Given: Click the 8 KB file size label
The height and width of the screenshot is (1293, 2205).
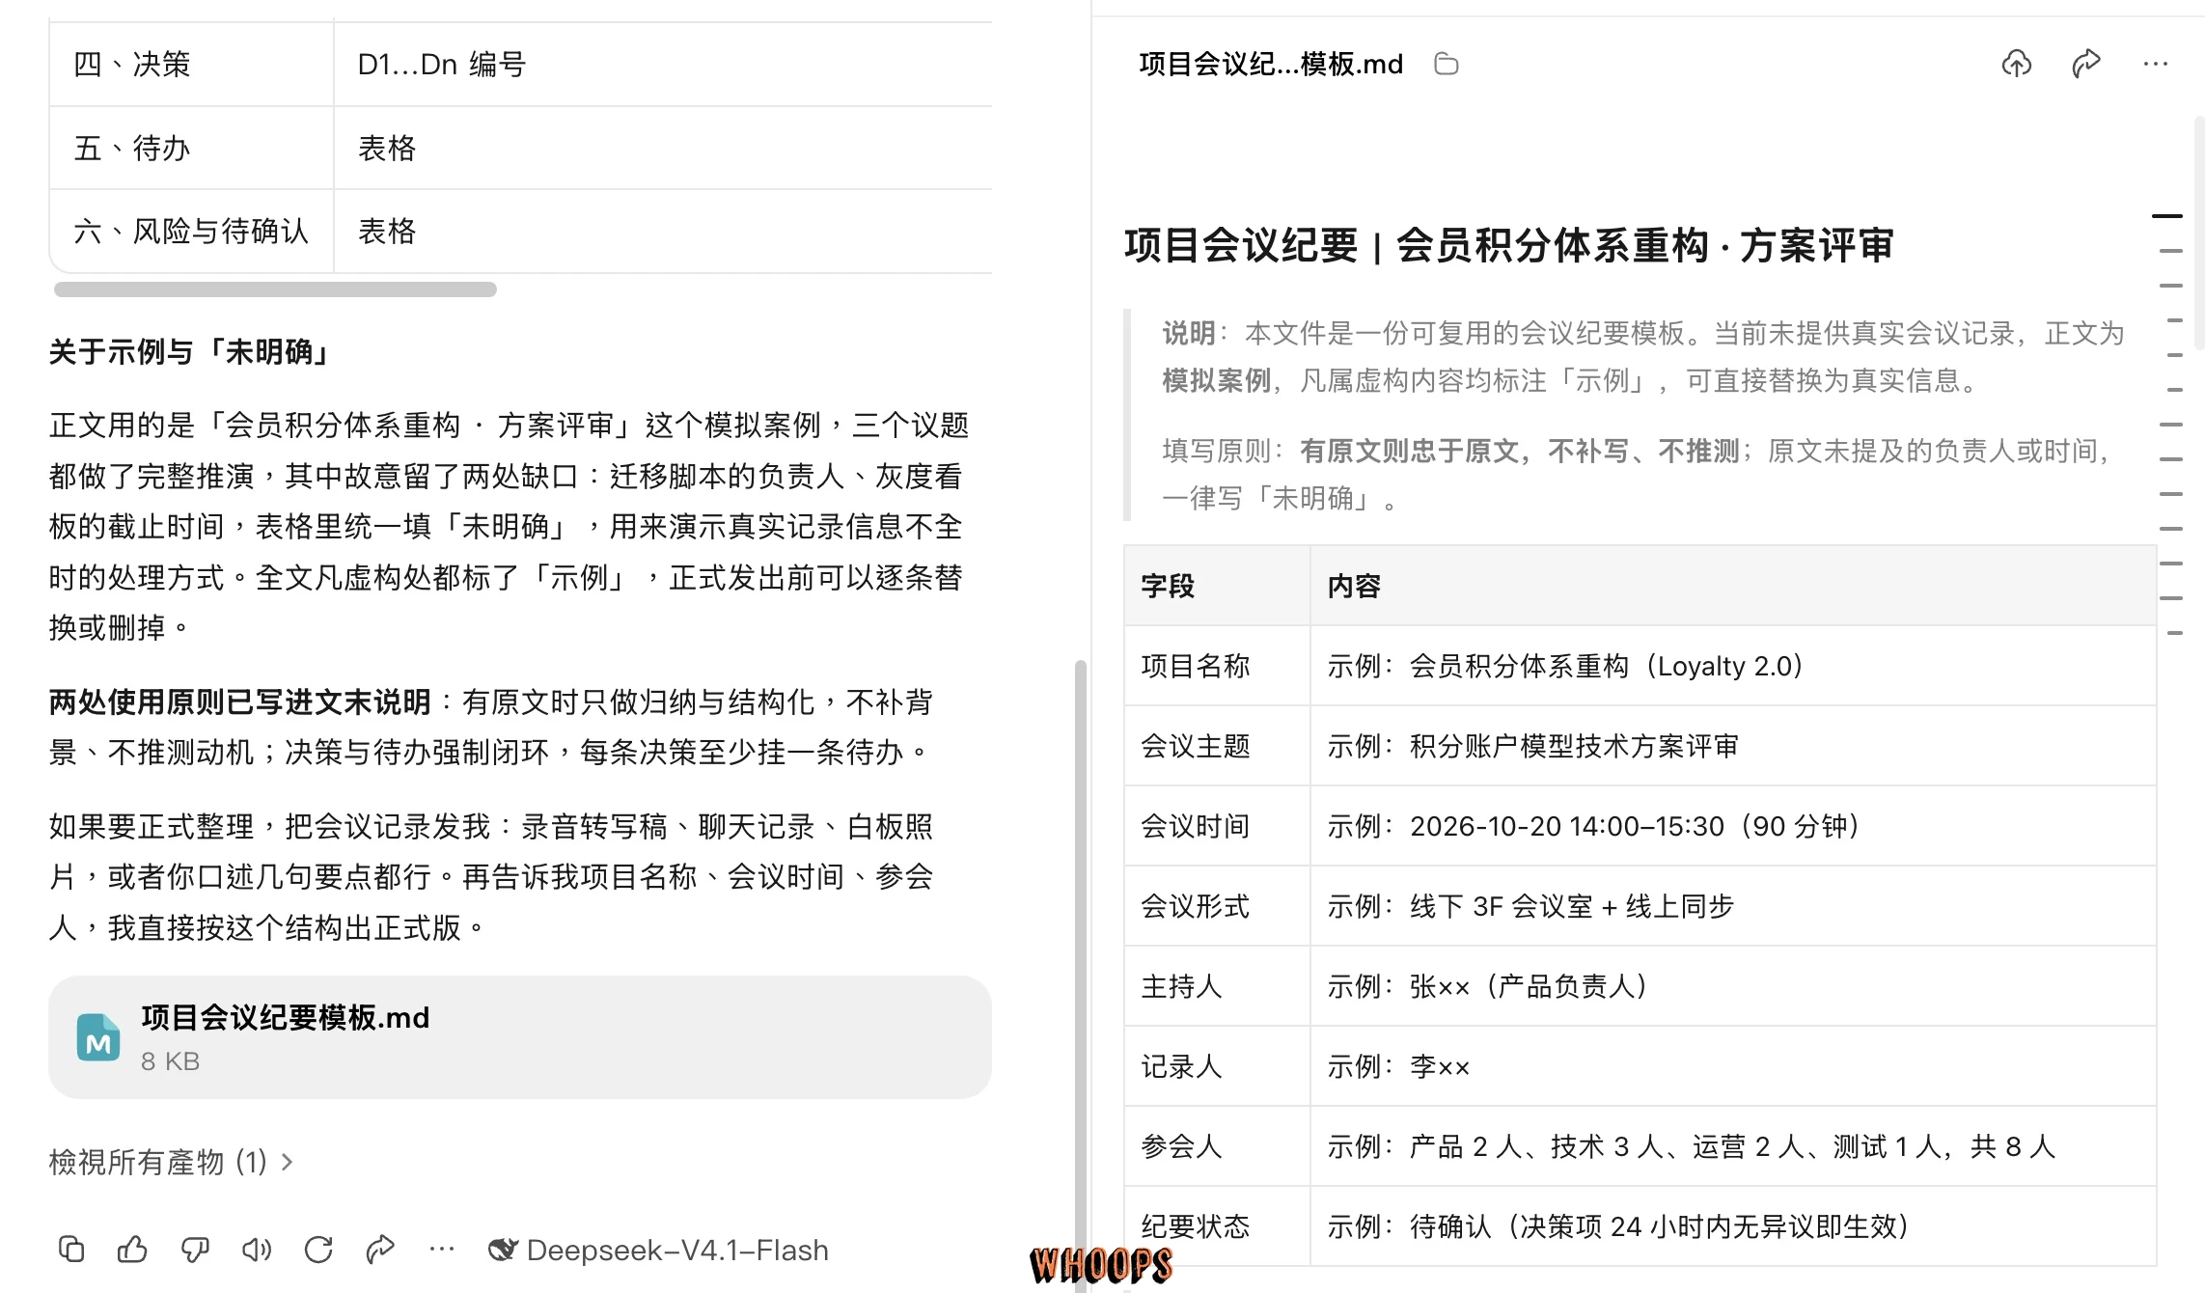Looking at the screenshot, I should (x=170, y=1061).
